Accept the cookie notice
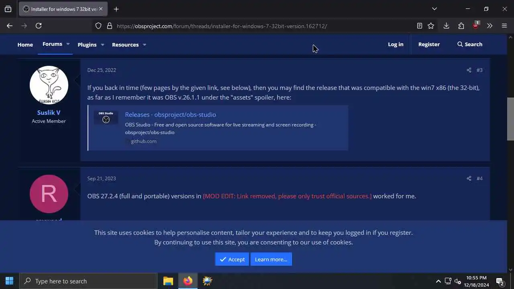The height and width of the screenshot is (289, 514). coord(232,259)
